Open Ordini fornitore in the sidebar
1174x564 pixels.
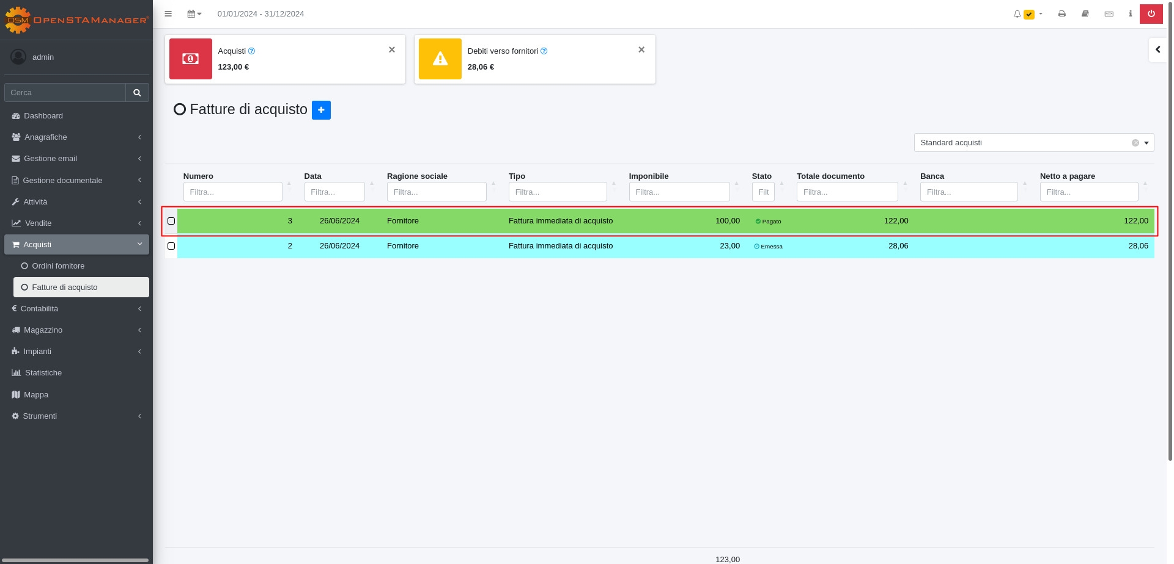pos(58,266)
